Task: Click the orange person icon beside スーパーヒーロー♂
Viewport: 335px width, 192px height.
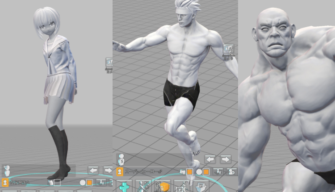Action: click(120, 172)
